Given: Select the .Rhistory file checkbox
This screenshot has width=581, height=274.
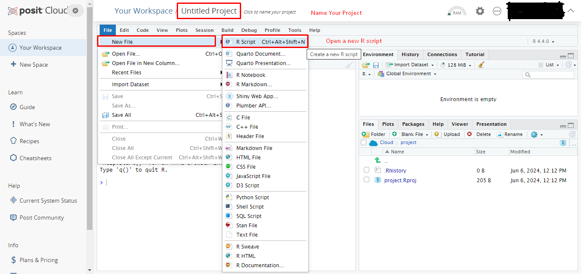Looking at the screenshot, I should (366, 170).
